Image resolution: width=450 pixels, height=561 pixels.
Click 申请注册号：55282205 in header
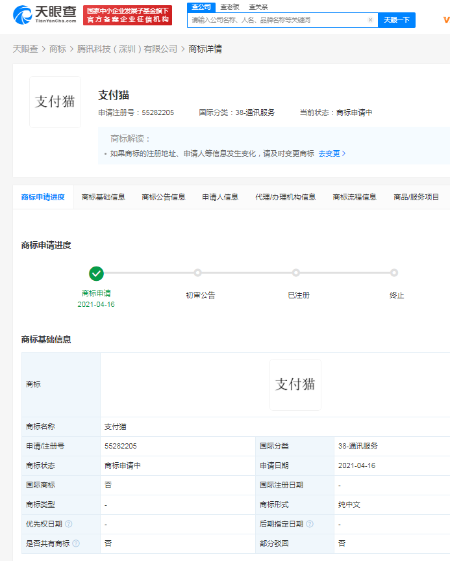[136, 112]
